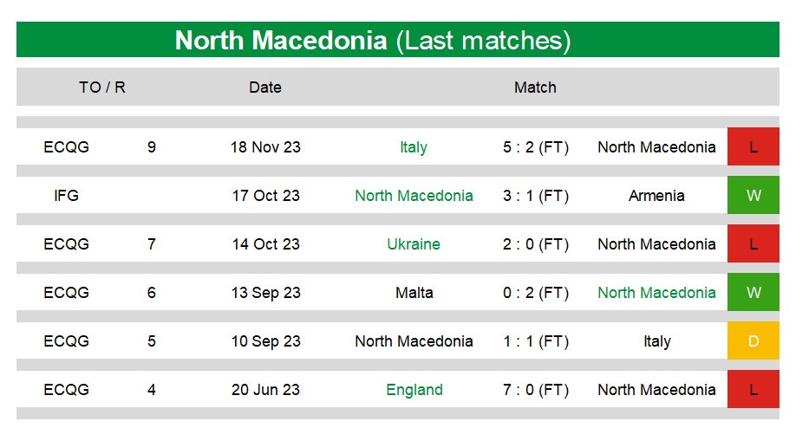This screenshot has height=441, width=796.
Task: Open the Italy team link in green
Action: (414, 147)
